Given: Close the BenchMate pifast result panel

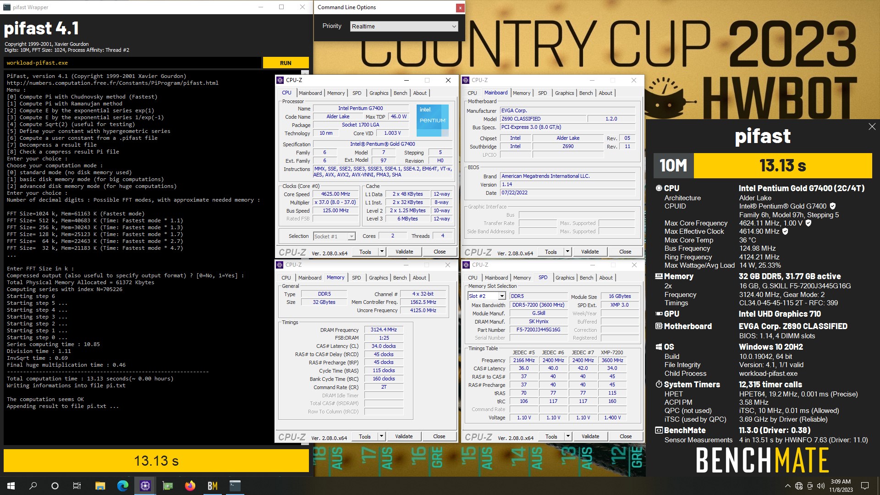Looking at the screenshot, I should click(x=872, y=126).
